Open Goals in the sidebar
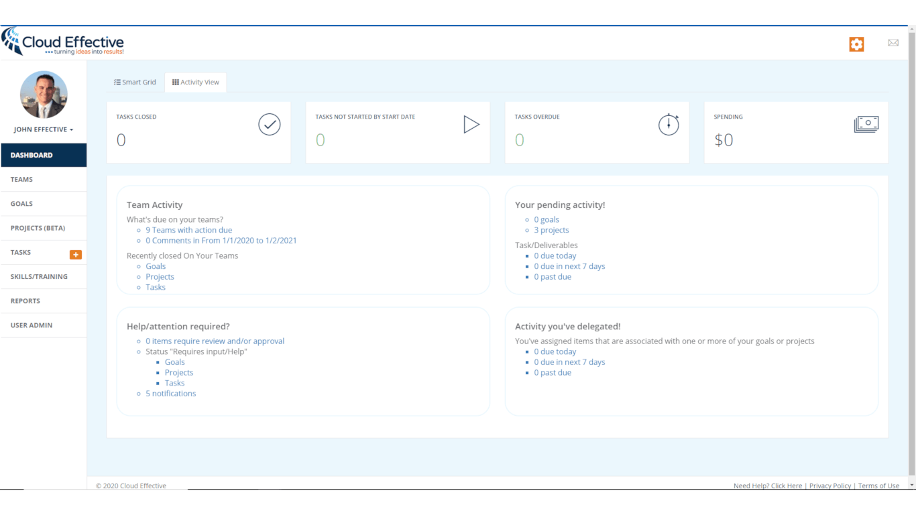916x515 pixels. click(x=44, y=204)
